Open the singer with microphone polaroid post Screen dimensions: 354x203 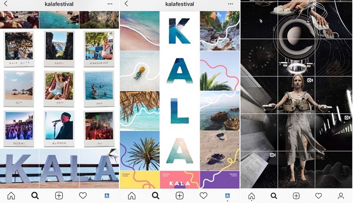[59, 129]
